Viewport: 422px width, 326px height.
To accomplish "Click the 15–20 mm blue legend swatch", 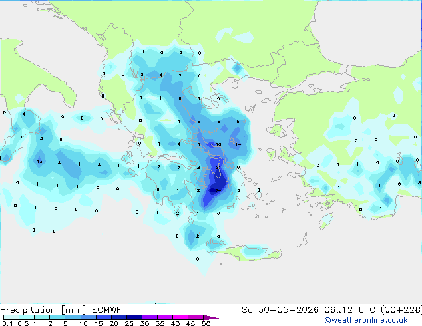I will 103,317.
